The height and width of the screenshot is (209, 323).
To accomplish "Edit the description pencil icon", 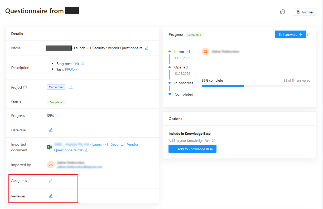I will [x=83, y=63].
